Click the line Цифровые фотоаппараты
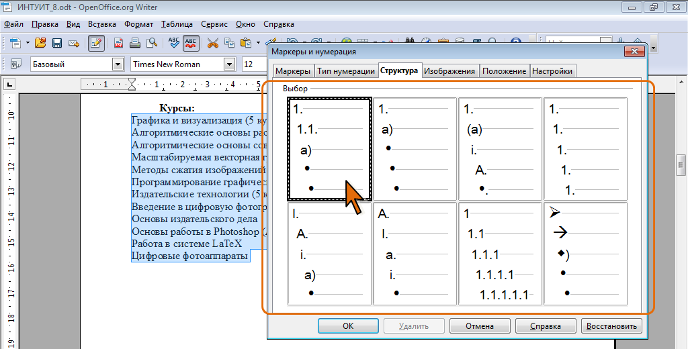688x349 pixels. tap(190, 256)
